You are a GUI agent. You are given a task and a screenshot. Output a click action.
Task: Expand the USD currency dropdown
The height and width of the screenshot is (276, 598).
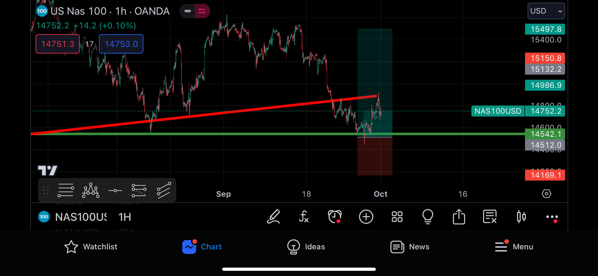coord(546,11)
